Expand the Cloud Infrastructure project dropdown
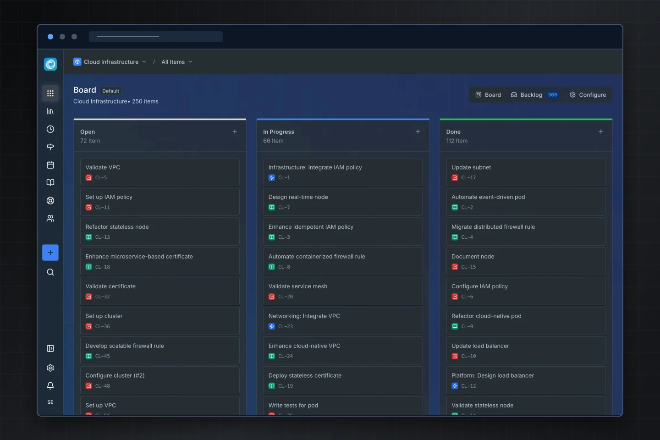The image size is (660, 440). [x=110, y=62]
